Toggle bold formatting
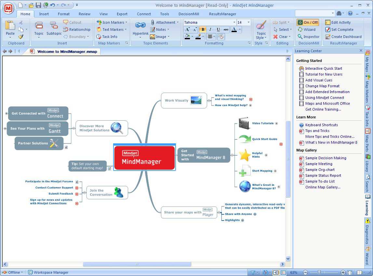Image resolution: width=373 pixels, height=276 pixels. [203, 29]
